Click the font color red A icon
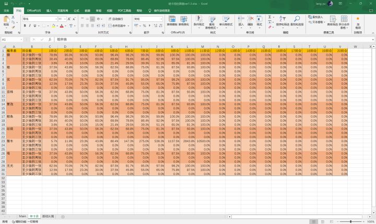This screenshot has height=224, width=376. [x=61, y=25]
